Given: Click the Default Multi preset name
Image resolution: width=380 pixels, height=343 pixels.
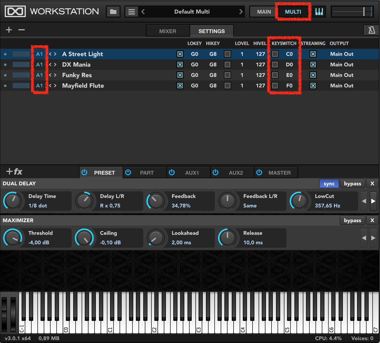Looking at the screenshot, I should 192,12.
